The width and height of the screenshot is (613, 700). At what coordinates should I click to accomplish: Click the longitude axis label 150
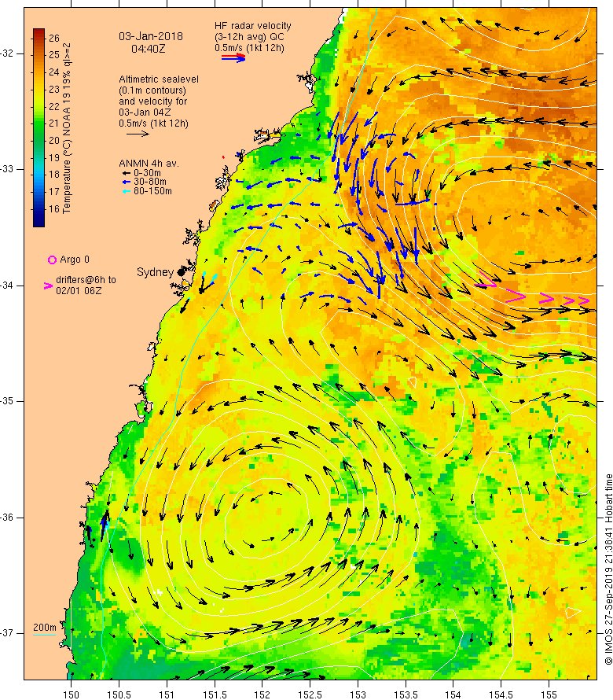pyautogui.click(x=71, y=694)
